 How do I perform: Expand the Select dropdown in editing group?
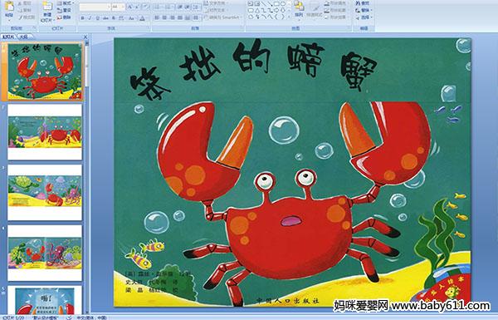(364, 17)
